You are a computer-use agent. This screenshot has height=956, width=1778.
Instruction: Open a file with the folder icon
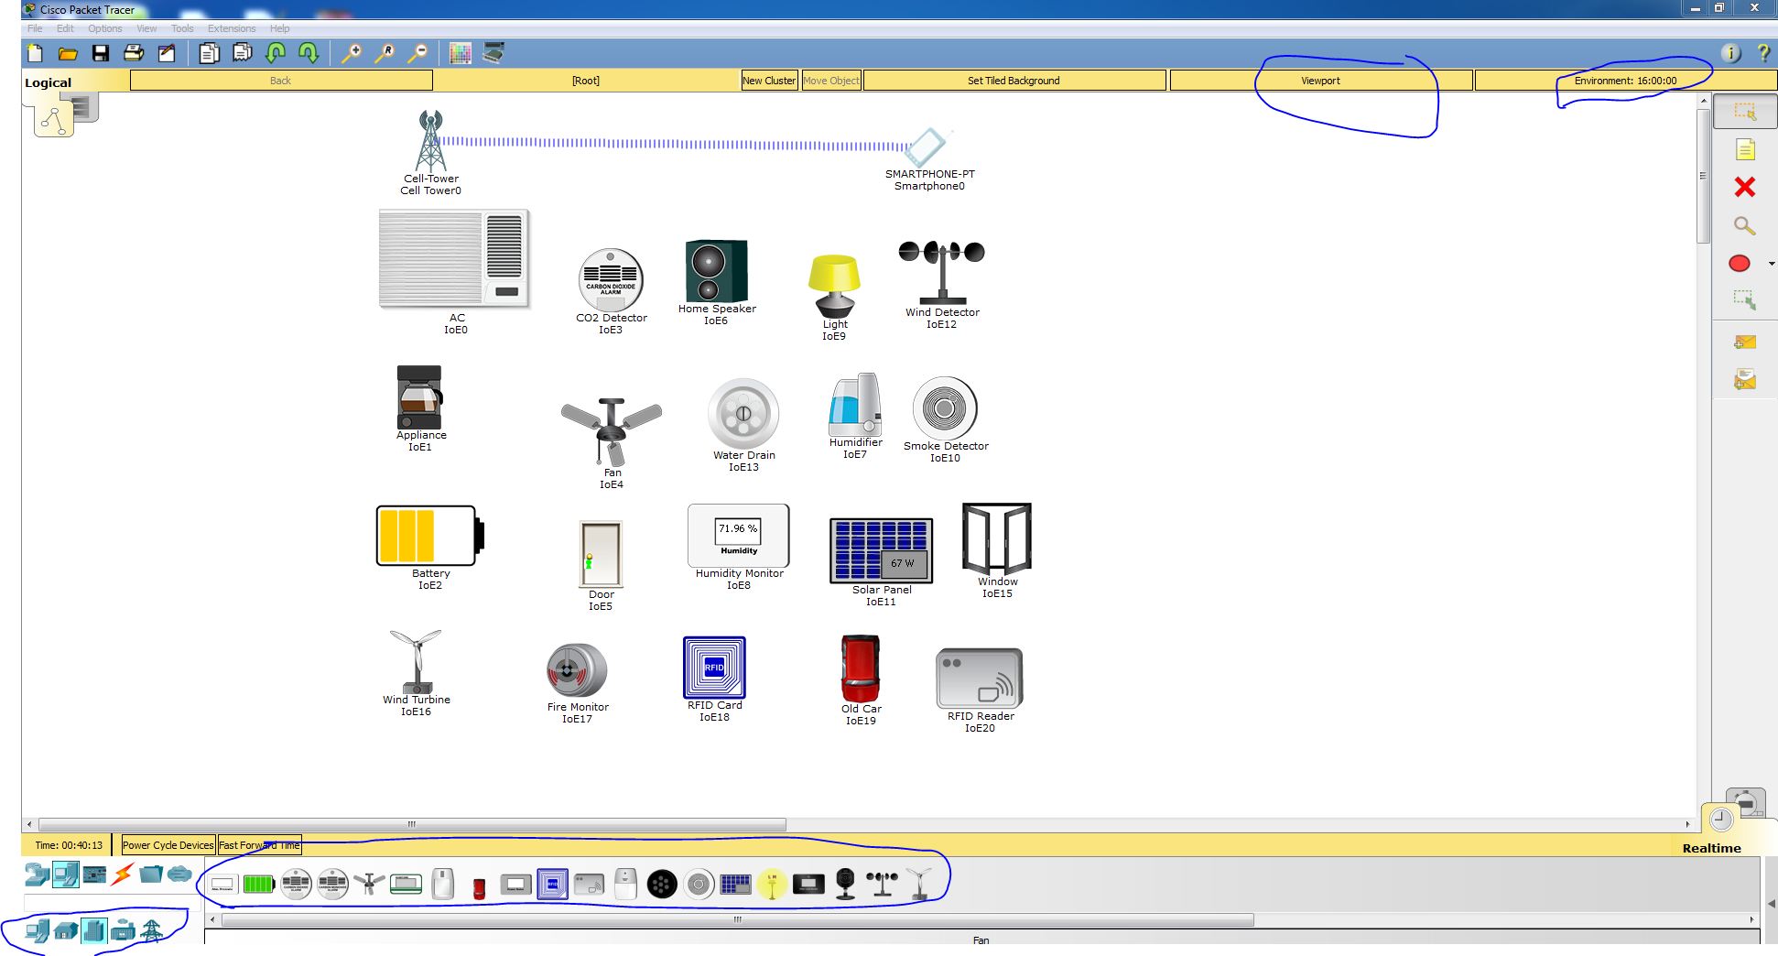click(68, 53)
